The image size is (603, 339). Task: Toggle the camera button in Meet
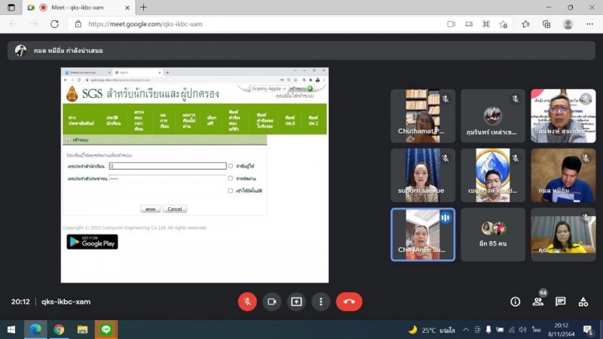[x=271, y=301]
